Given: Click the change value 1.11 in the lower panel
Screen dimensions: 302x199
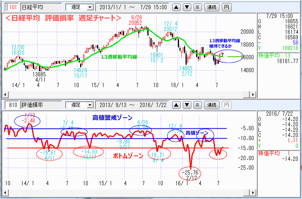Looking at the screenshot, I should (292, 141).
